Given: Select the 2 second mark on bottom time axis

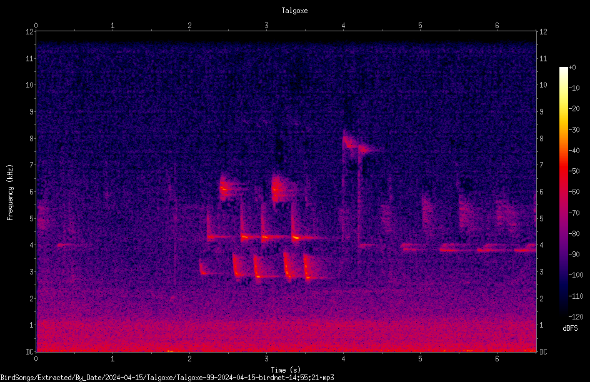Looking at the screenshot, I should point(189,359).
